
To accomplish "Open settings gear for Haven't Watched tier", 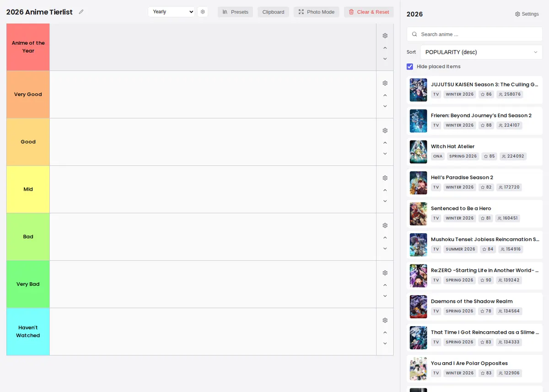I will tap(385, 320).
